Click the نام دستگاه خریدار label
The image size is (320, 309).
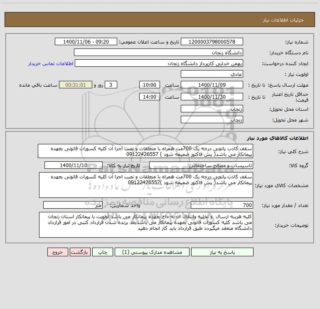[x=289, y=53]
